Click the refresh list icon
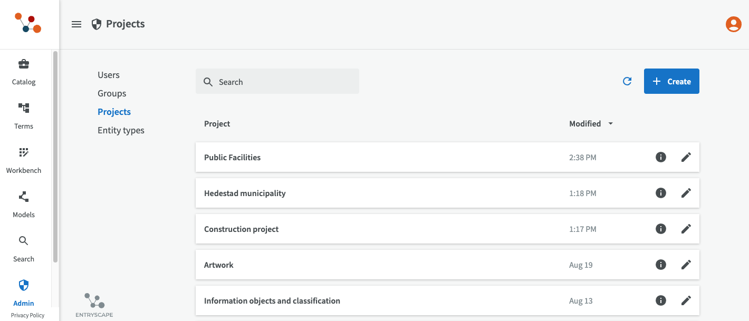Screen dimensions: 749x321 627,81
